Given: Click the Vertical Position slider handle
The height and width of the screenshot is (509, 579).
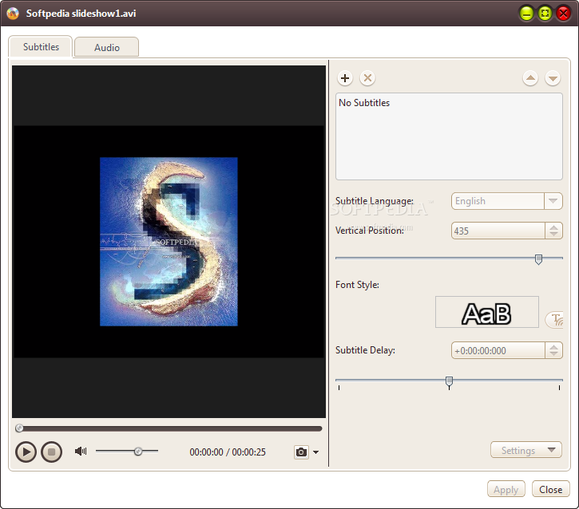Looking at the screenshot, I should tap(539, 259).
